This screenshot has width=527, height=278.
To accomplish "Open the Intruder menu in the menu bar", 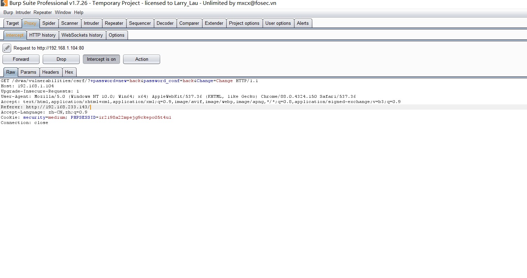I will 23,13.
